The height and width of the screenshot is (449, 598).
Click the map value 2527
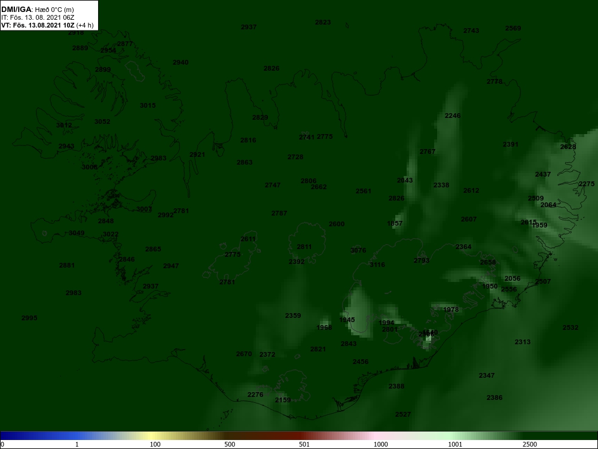coord(403,414)
